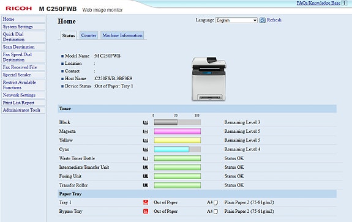Click the Ricoh logo
The height and width of the screenshot is (222, 352).
(x=19, y=9)
